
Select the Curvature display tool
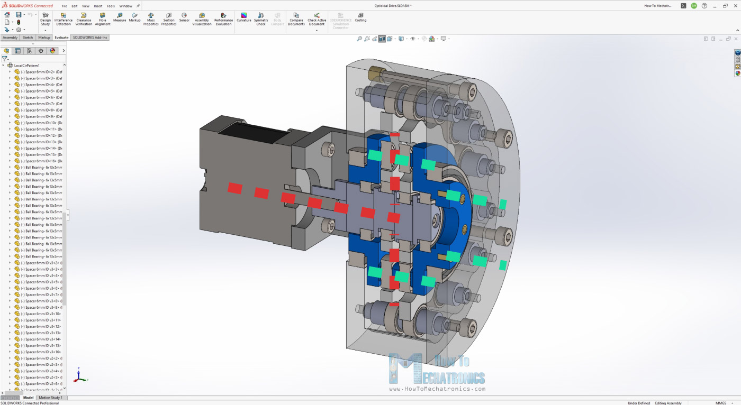(x=244, y=18)
